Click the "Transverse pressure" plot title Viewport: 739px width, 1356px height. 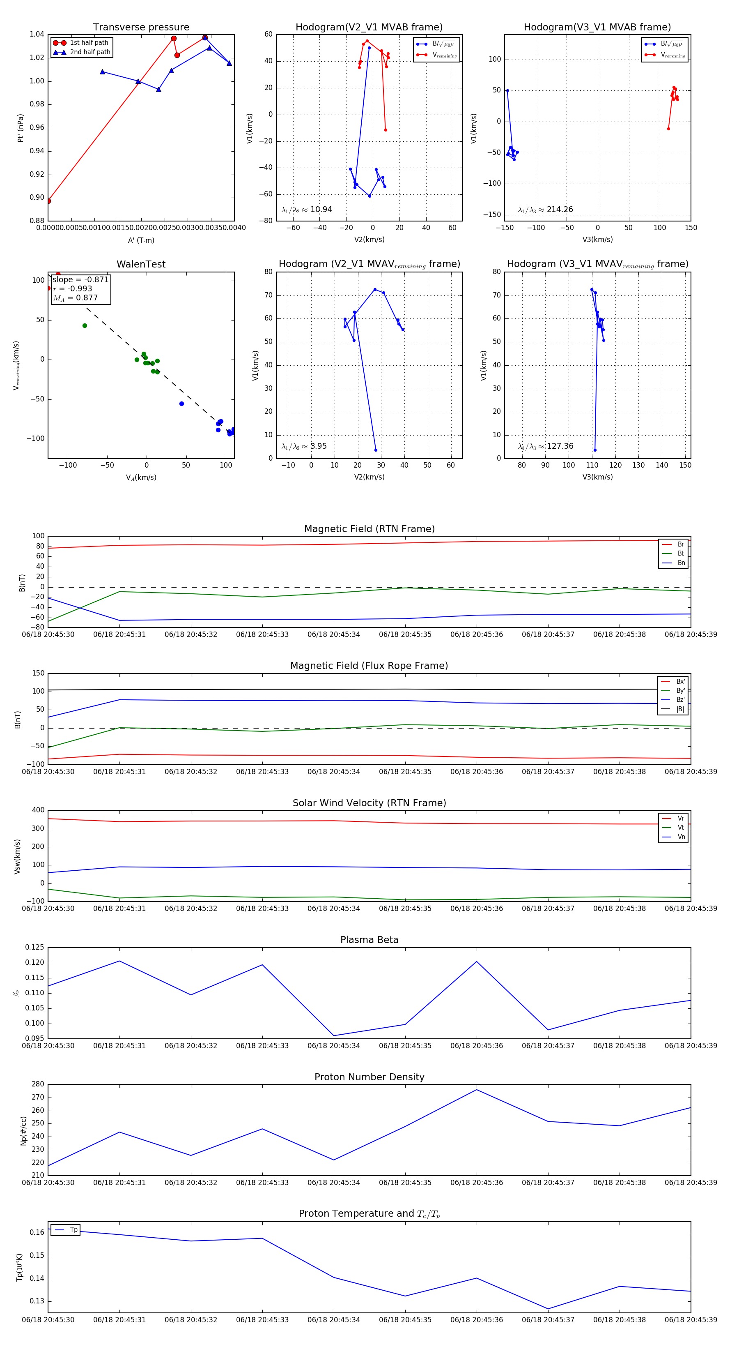(x=141, y=28)
